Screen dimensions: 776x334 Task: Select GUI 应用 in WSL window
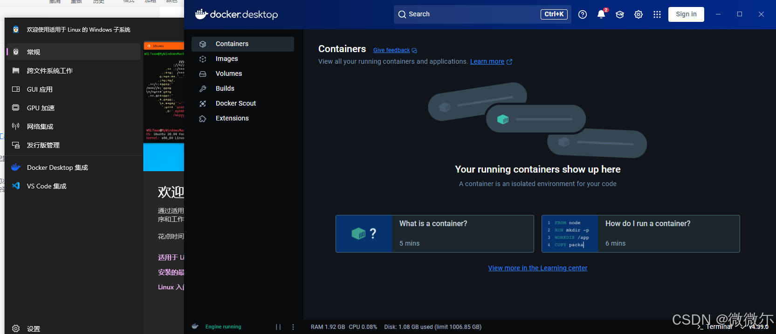pos(73,89)
